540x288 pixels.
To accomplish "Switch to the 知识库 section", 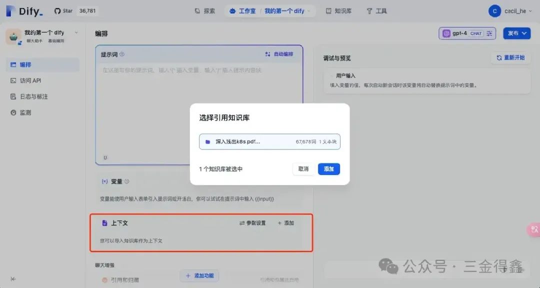I will (339, 10).
